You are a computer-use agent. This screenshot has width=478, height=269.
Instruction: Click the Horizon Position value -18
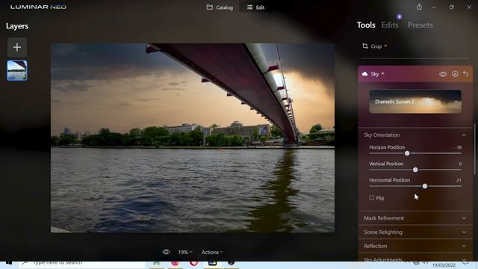pos(459,147)
